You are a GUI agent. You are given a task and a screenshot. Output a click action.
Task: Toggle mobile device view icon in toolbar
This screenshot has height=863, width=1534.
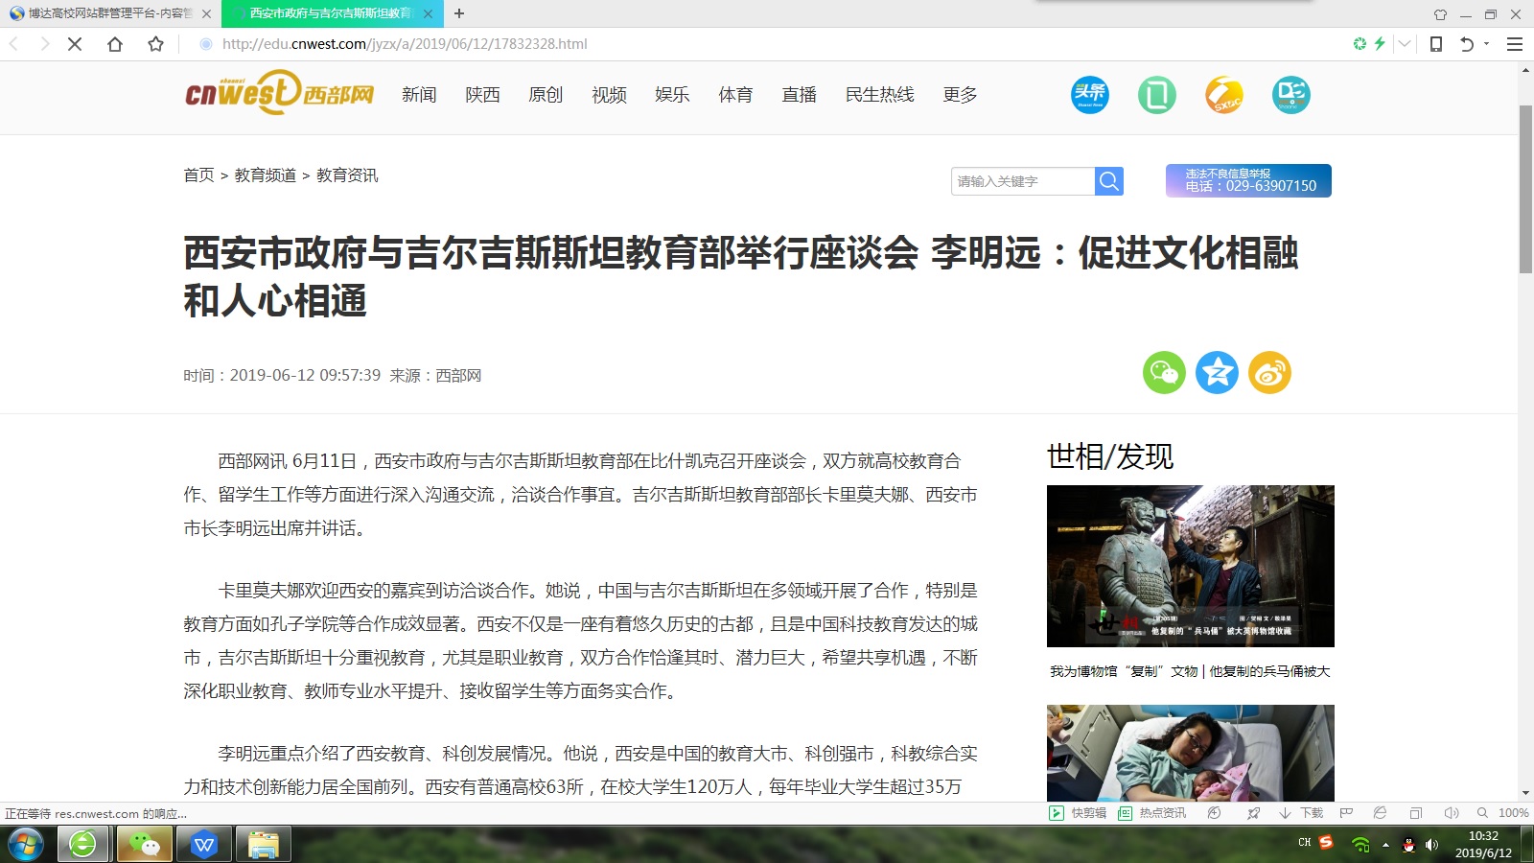1436,44
